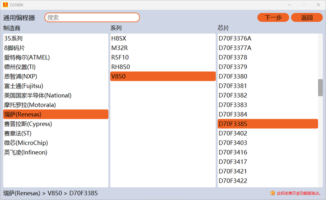326x200 pixels.
Task: Pick the R5F10 series
Action: tap(120, 57)
